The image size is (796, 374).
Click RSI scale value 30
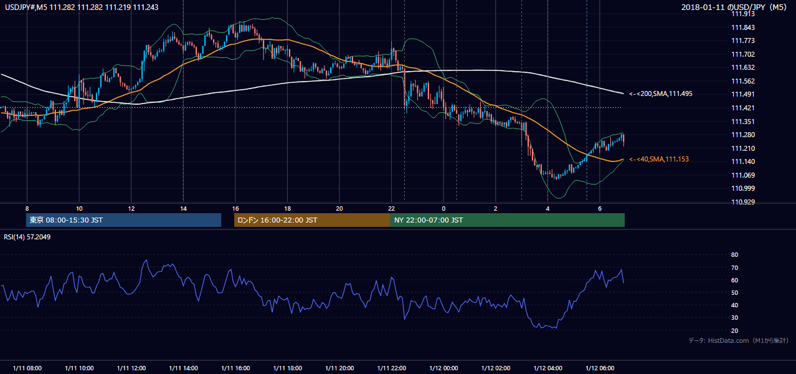pos(734,318)
